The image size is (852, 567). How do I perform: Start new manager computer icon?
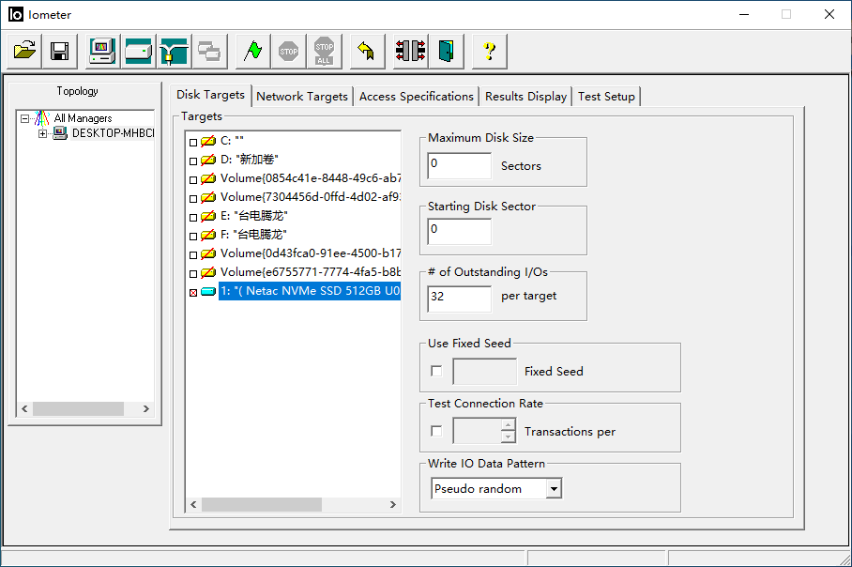pos(102,51)
